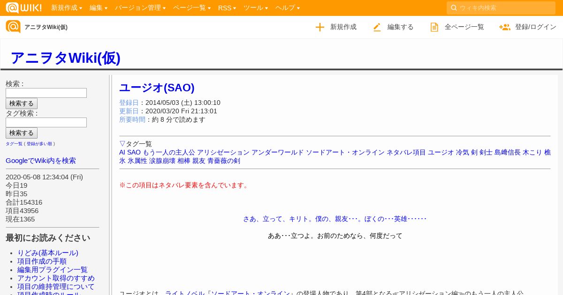Click the AI tag link

point(122,152)
